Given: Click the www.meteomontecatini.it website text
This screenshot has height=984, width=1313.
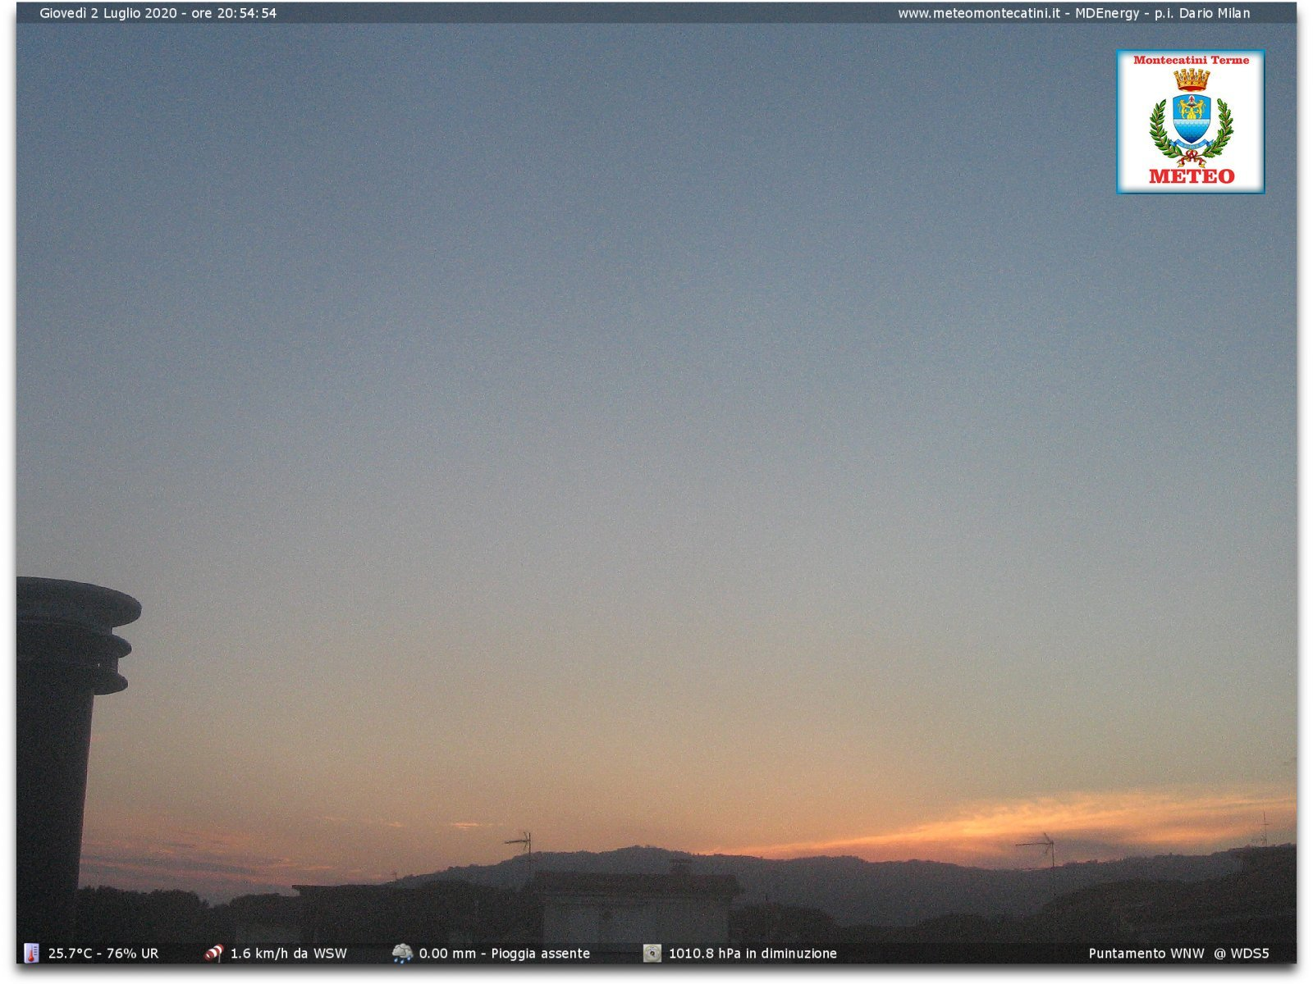Looking at the screenshot, I should (978, 13).
